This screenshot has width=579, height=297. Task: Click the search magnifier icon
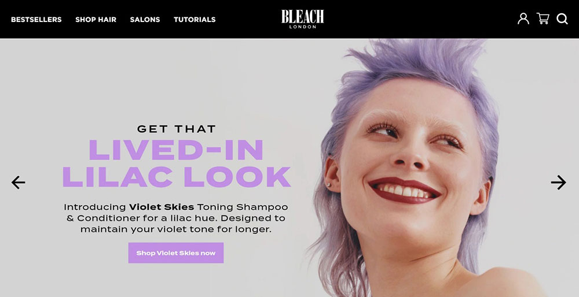pyautogui.click(x=562, y=19)
